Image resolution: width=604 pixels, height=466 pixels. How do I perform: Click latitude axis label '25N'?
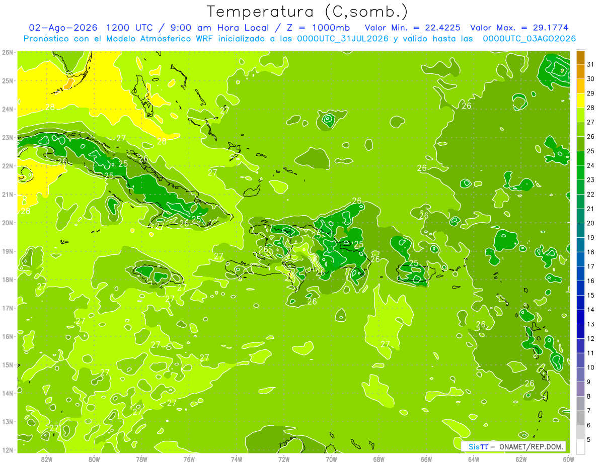[8, 80]
